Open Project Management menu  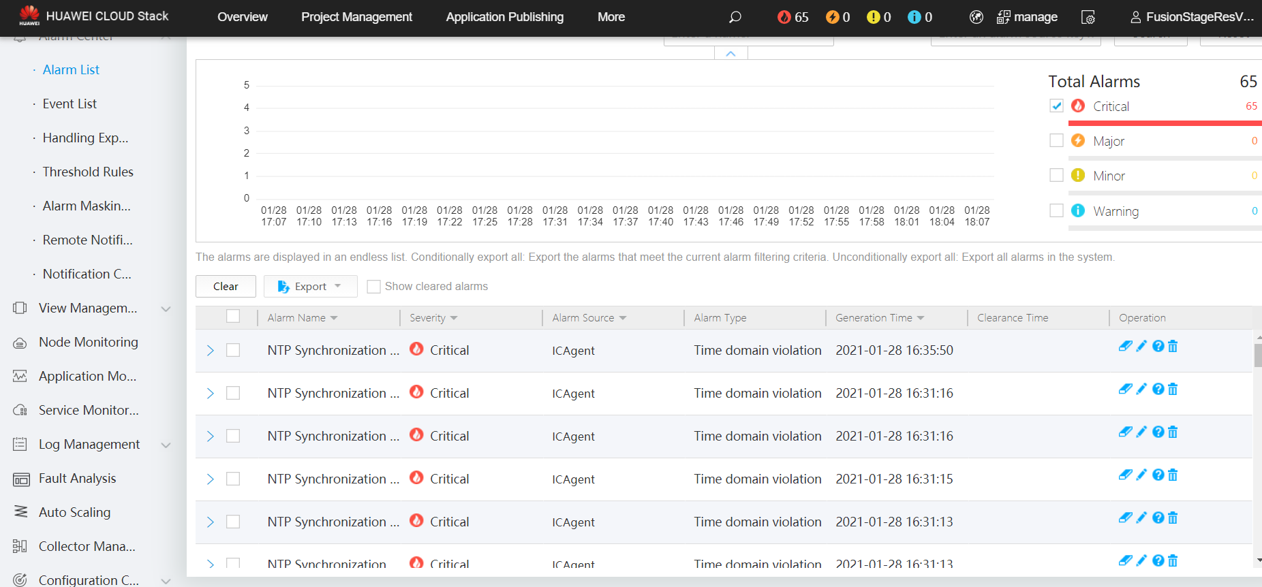pyautogui.click(x=356, y=17)
